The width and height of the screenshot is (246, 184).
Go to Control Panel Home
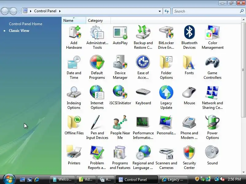(26, 24)
